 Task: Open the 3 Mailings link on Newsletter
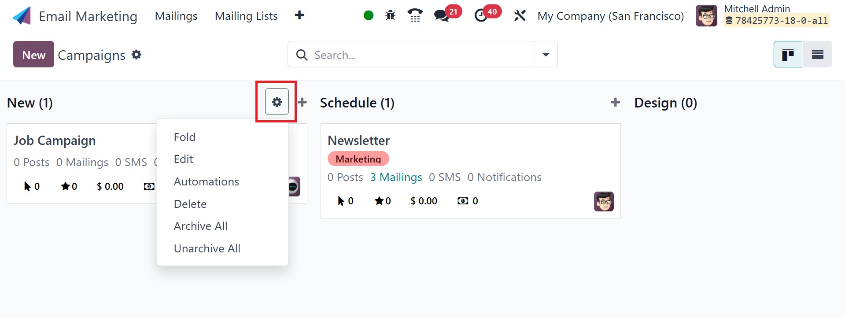396,177
